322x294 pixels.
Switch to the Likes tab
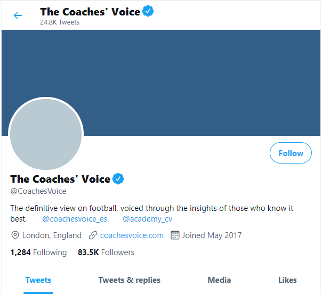tap(287, 280)
